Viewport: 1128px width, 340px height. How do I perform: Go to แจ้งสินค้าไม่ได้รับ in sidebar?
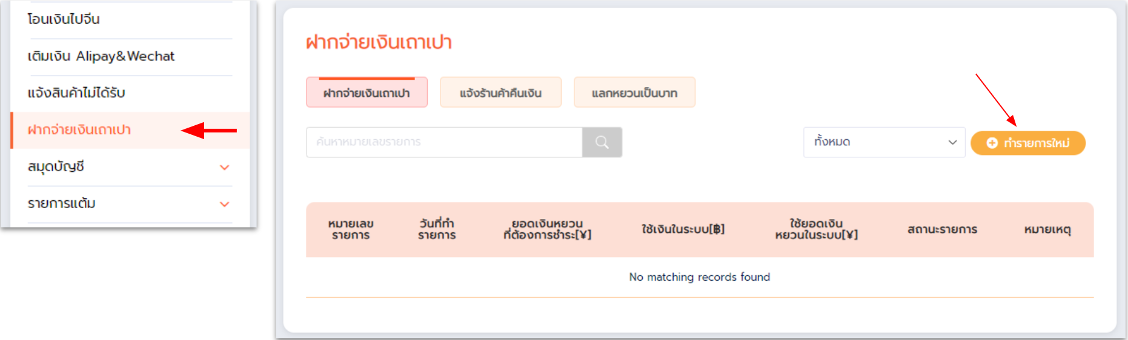click(x=76, y=93)
